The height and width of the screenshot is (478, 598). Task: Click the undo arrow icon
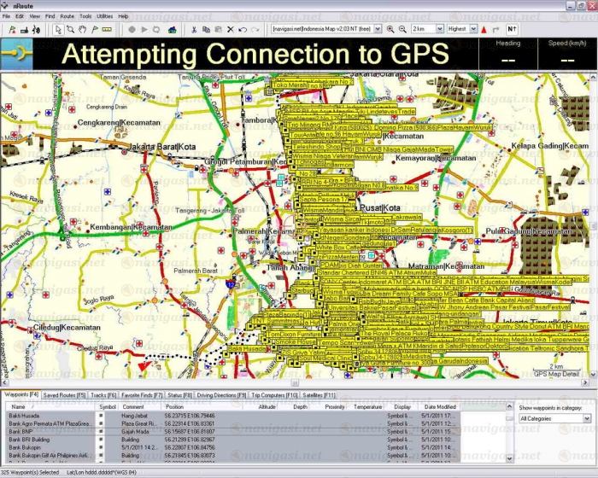(x=243, y=28)
